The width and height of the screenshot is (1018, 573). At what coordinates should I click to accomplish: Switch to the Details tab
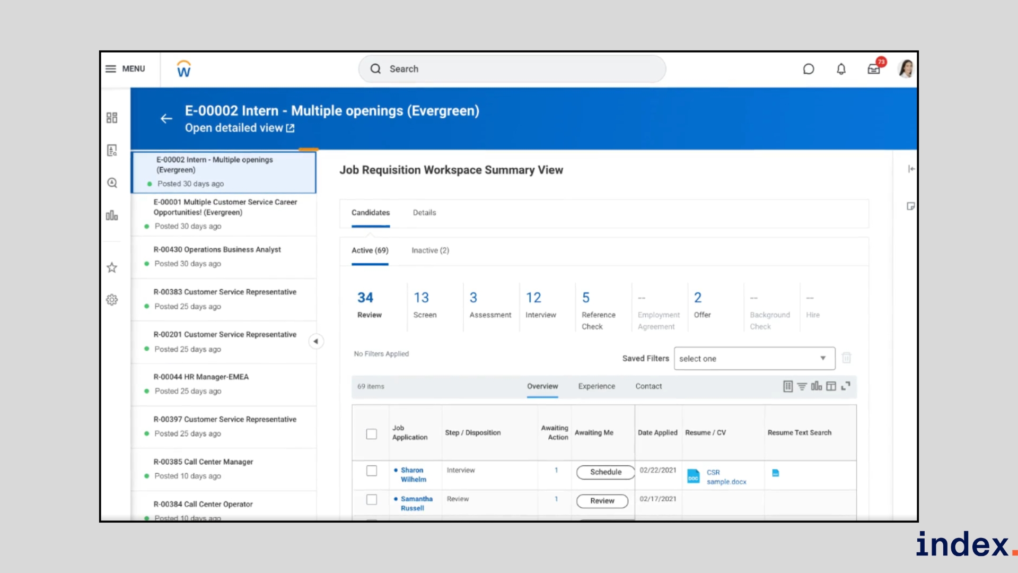click(424, 213)
